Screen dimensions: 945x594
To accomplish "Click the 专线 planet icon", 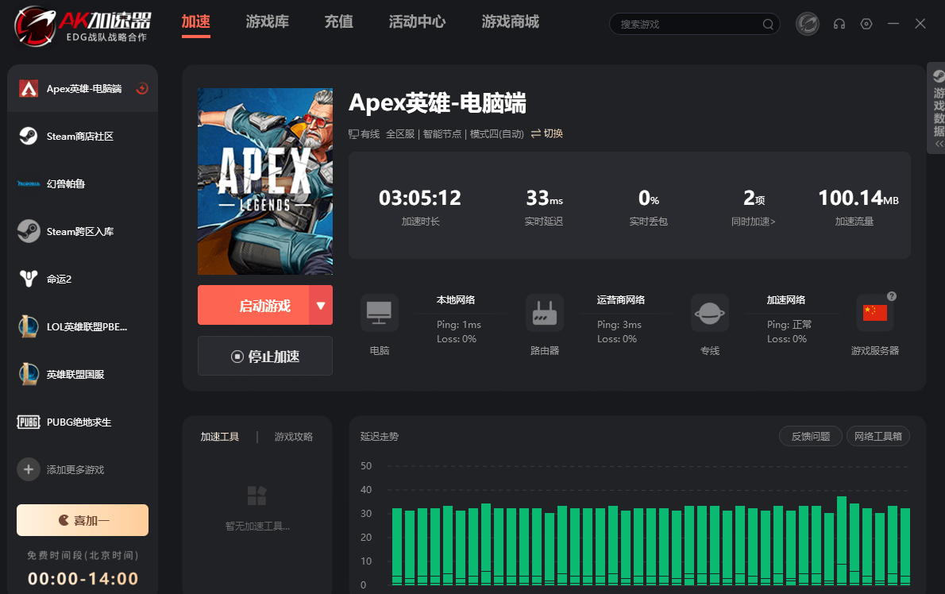I will [709, 313].
